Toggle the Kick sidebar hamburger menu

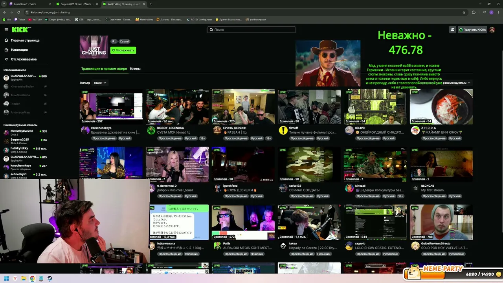(6, 30)
